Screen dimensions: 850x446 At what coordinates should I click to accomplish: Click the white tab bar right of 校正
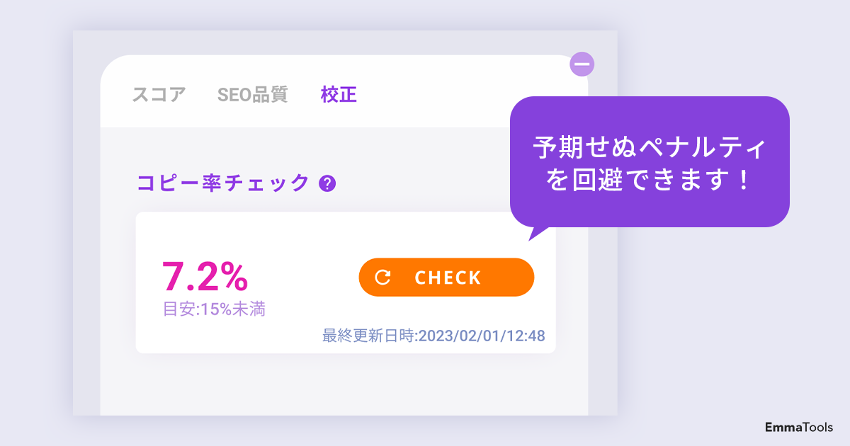click(439, 95)
